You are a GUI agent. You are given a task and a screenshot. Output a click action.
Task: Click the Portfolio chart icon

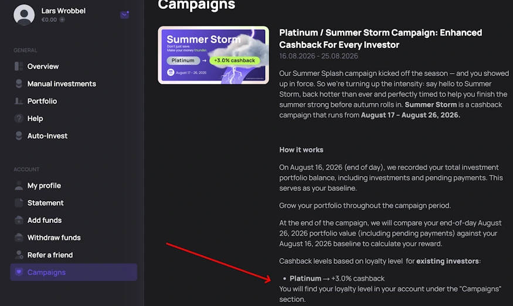coord(19,101)
